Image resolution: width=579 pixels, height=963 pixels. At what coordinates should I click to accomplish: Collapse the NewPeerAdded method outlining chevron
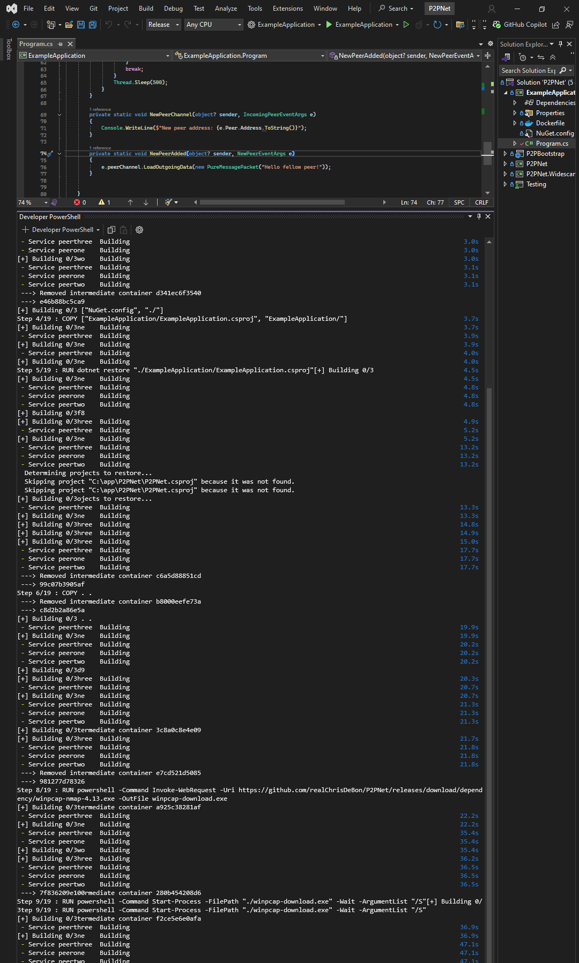[60, 154]
